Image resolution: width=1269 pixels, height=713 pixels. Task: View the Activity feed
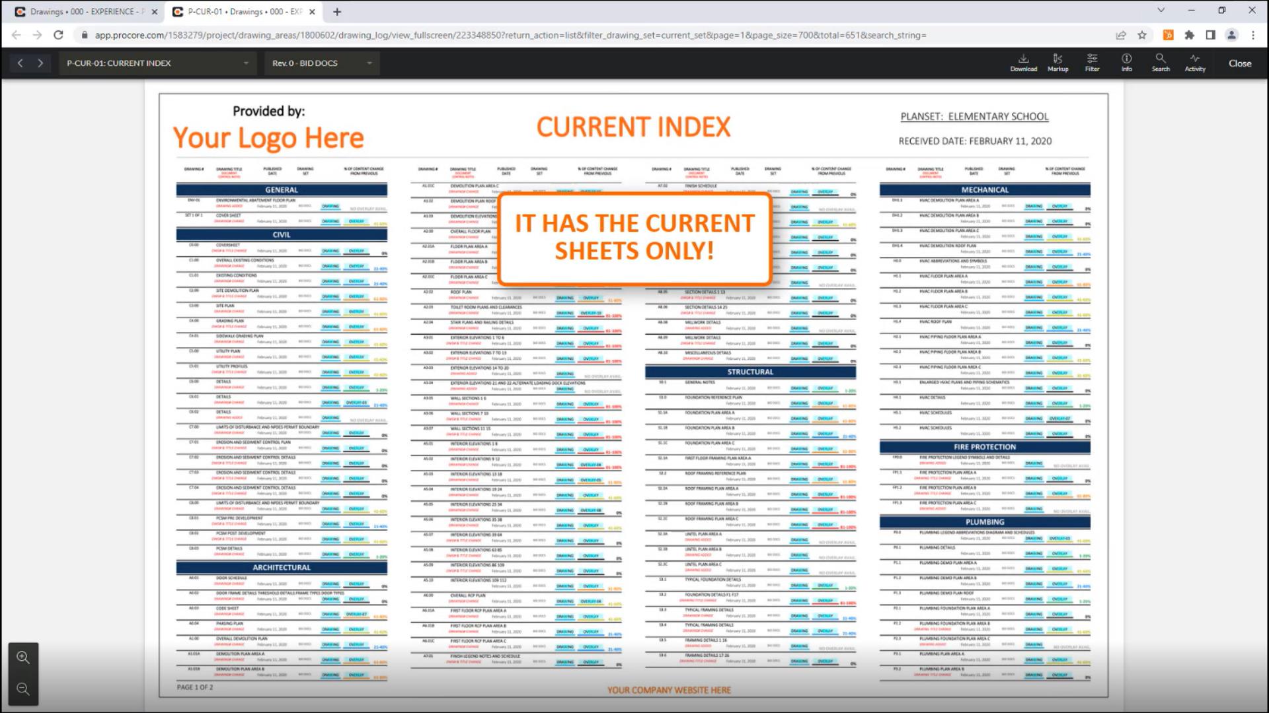tap(1194, 63)
